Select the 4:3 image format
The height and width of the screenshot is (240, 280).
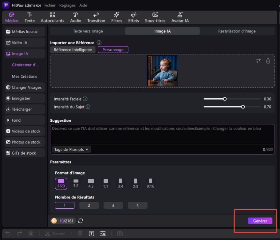91,184
